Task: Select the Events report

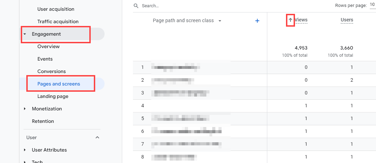Action: click(45, 59)
